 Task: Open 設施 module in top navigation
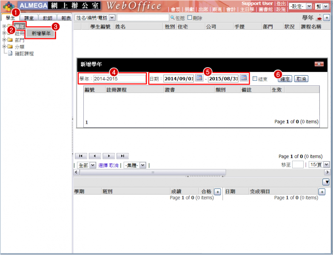point(281,9)
